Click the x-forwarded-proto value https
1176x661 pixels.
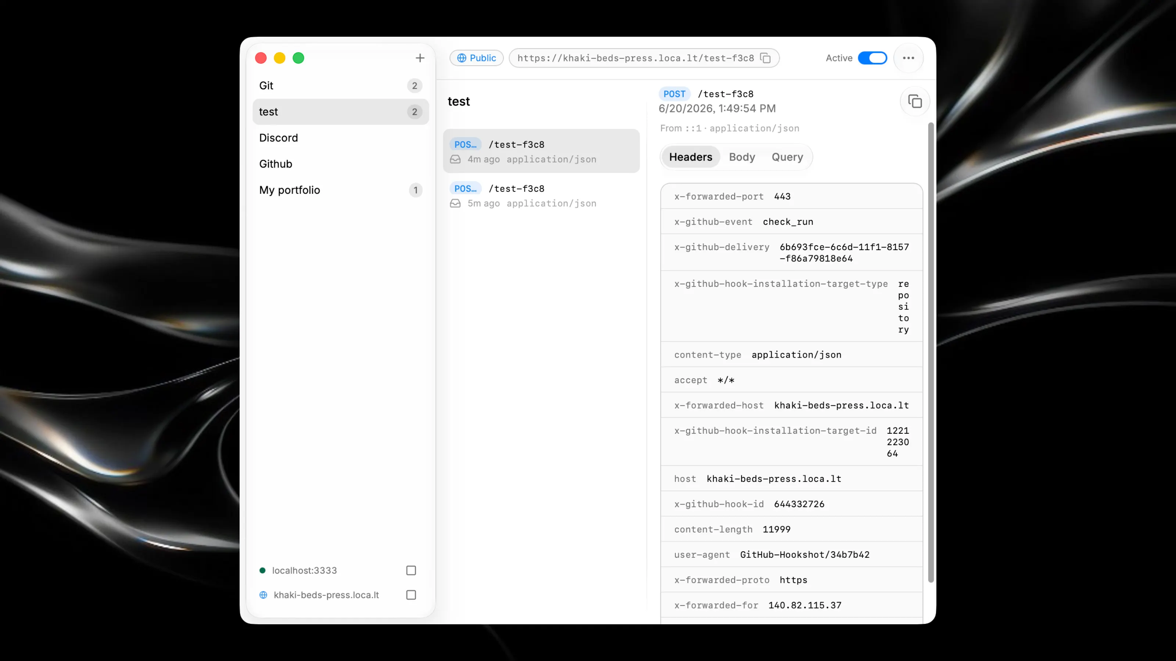793,580
